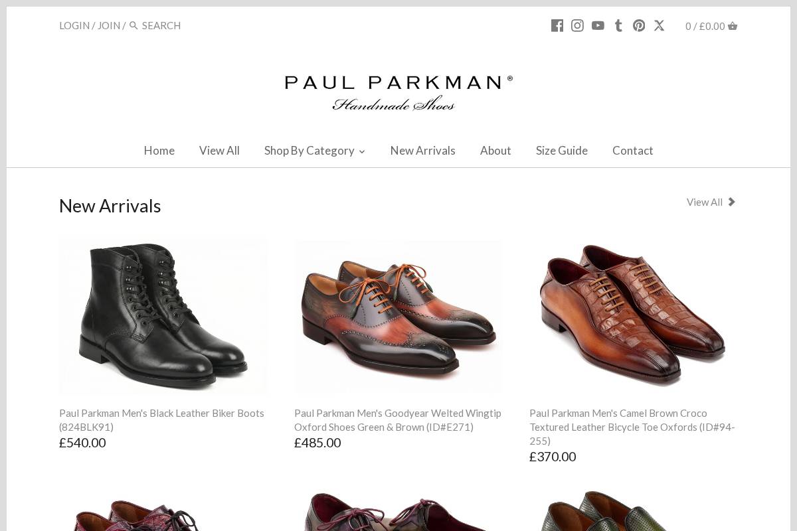Open the Shop By Category chevron arrow
The height and width of the screenshot is (531, 797).
(x=362, y=152)
